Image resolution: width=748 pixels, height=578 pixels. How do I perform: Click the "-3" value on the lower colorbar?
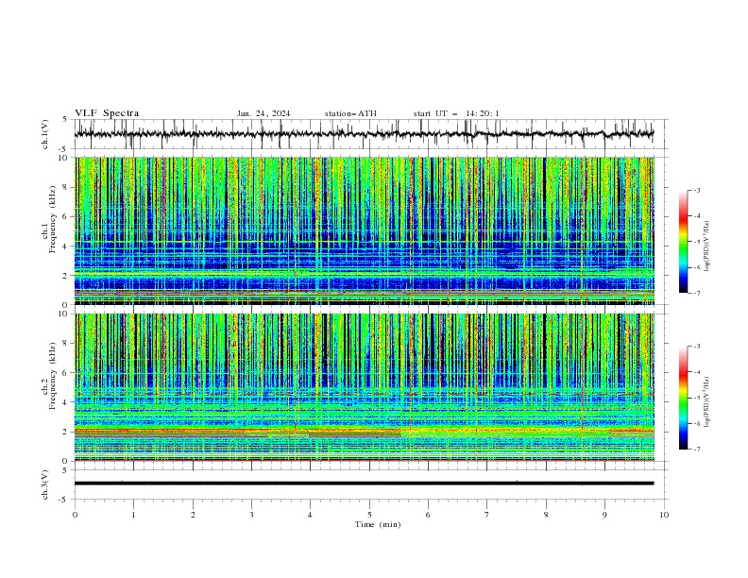pyautogui.click(x=696, y=347)
